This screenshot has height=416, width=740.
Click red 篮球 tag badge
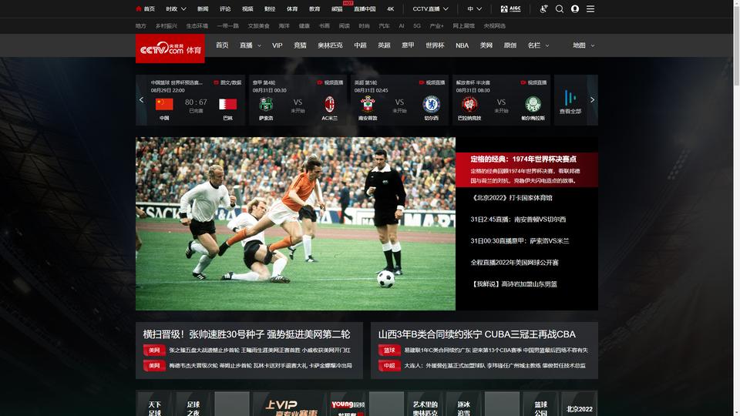(389, 351)
